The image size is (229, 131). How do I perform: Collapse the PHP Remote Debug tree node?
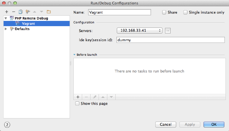6,18
